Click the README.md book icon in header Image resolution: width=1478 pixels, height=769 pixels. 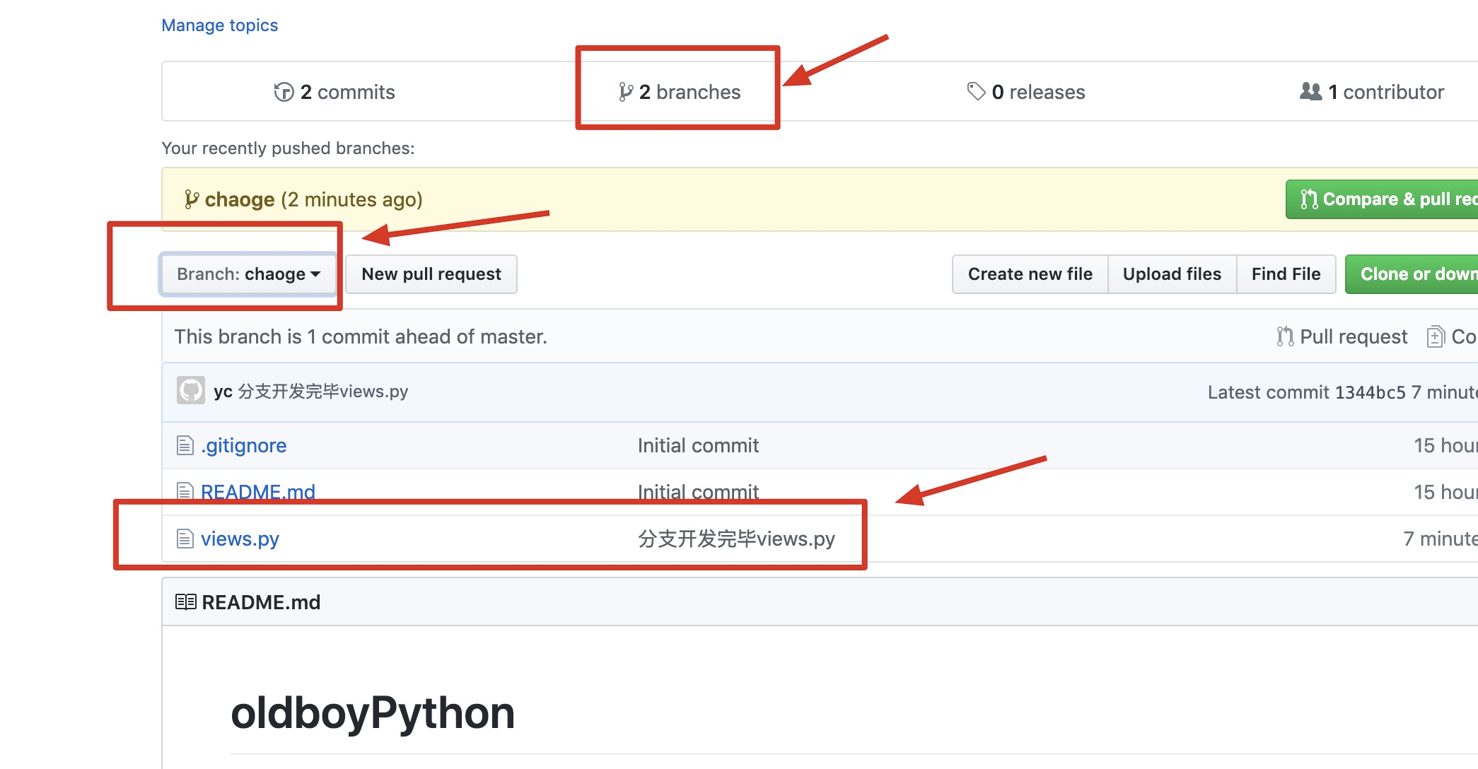[185, 602]
